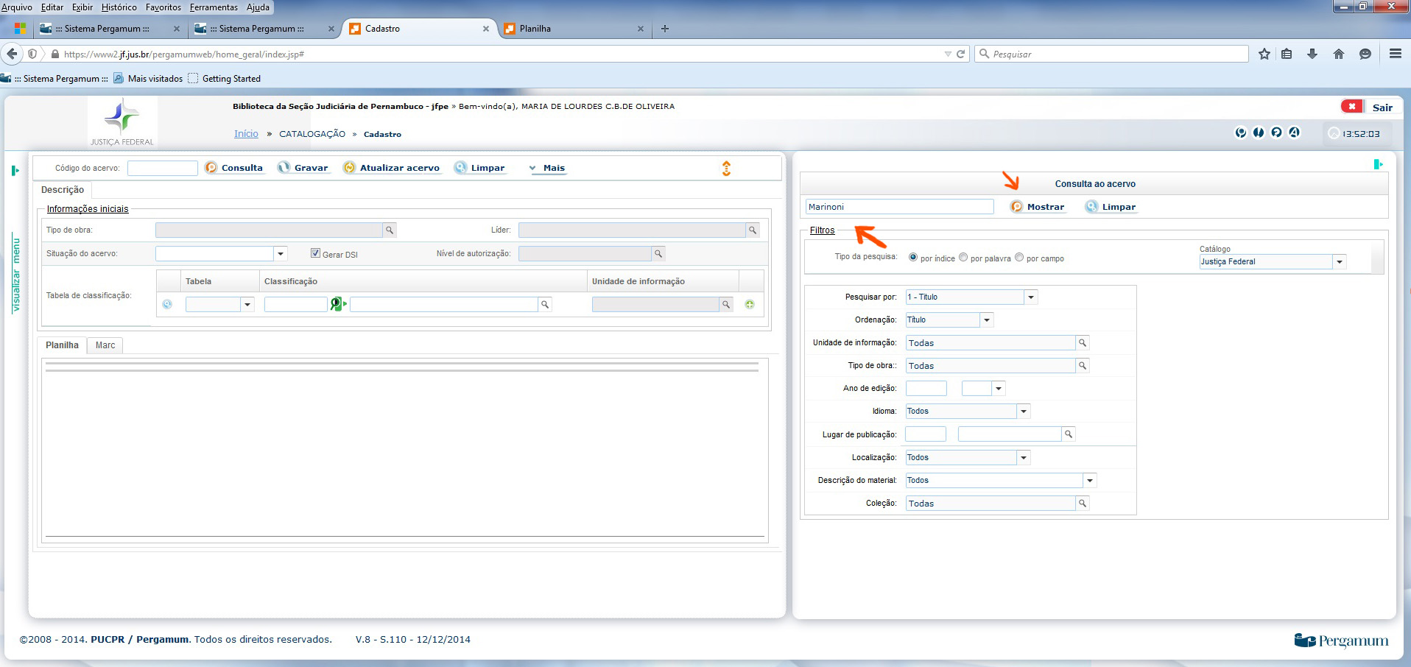
Task: Click the Mostrar button
Action: 1038,207
